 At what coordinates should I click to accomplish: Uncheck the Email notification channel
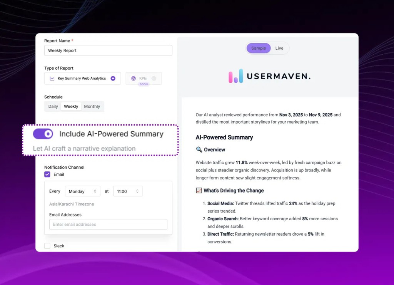tap(47, 174)
